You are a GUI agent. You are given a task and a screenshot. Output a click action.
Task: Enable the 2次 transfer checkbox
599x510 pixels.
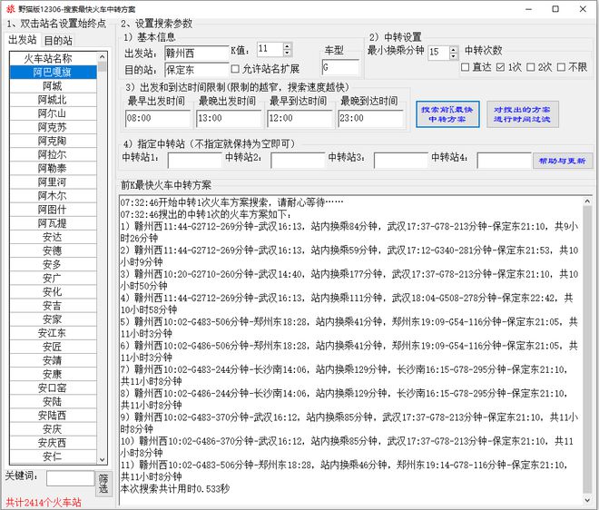pyautogui.click(x=530, y=67)
